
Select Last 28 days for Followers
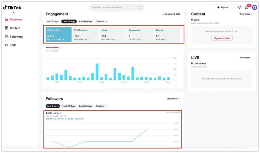69,106
